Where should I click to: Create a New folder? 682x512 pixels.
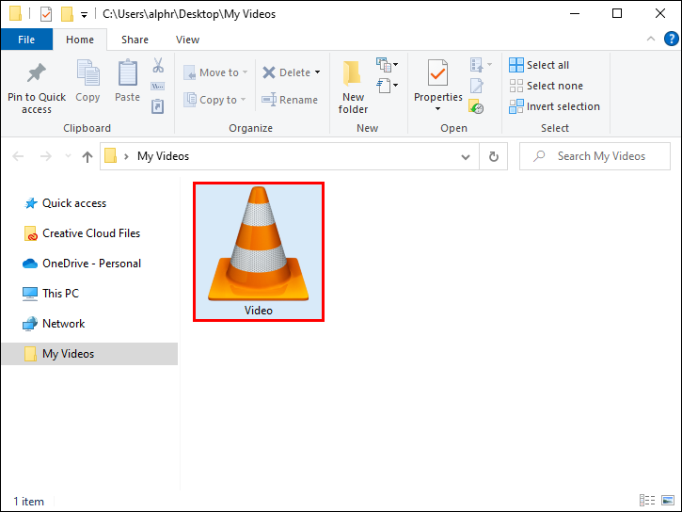coord(353,87)
